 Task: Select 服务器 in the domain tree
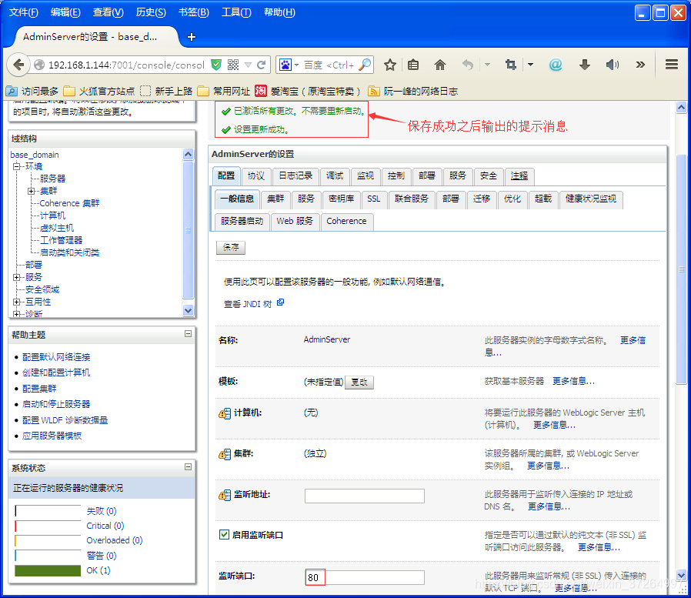tap(52, 179)
